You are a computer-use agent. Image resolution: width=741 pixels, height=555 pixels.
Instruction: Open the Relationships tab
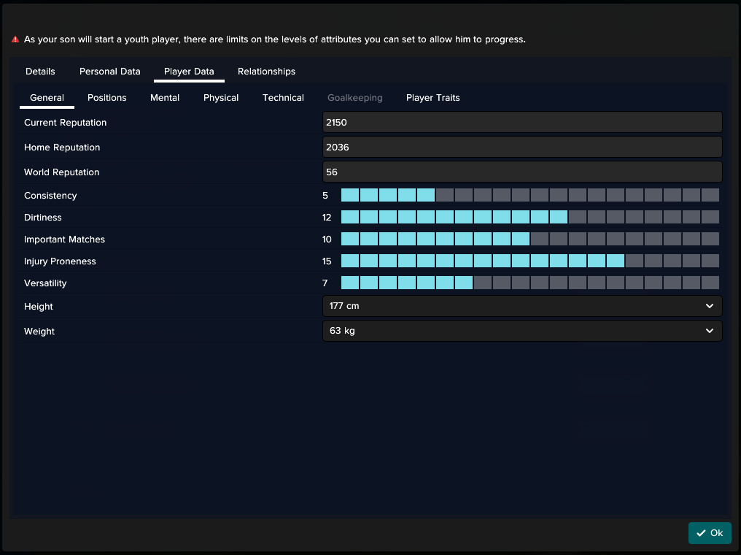[x=266, y=72]
